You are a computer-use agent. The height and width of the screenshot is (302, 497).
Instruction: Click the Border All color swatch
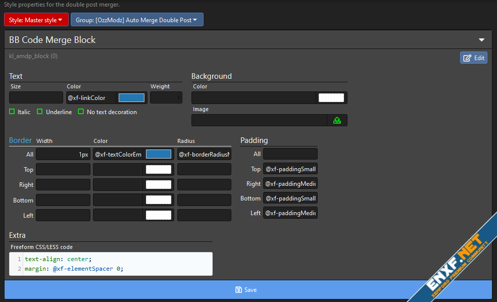pos(158,155)
